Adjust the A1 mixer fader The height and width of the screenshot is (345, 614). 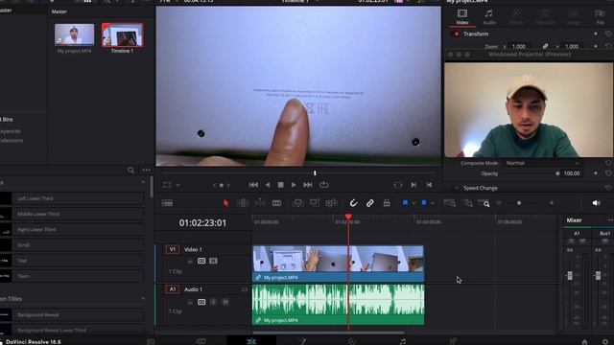point(570,275)
